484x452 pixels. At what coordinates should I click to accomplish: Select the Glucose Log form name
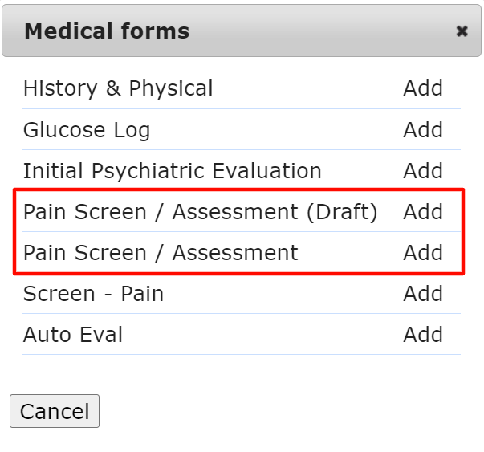tap(87, 129)
